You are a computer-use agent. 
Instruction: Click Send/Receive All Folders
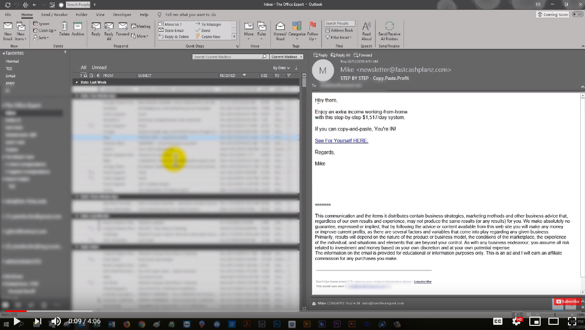coord(389,31)
